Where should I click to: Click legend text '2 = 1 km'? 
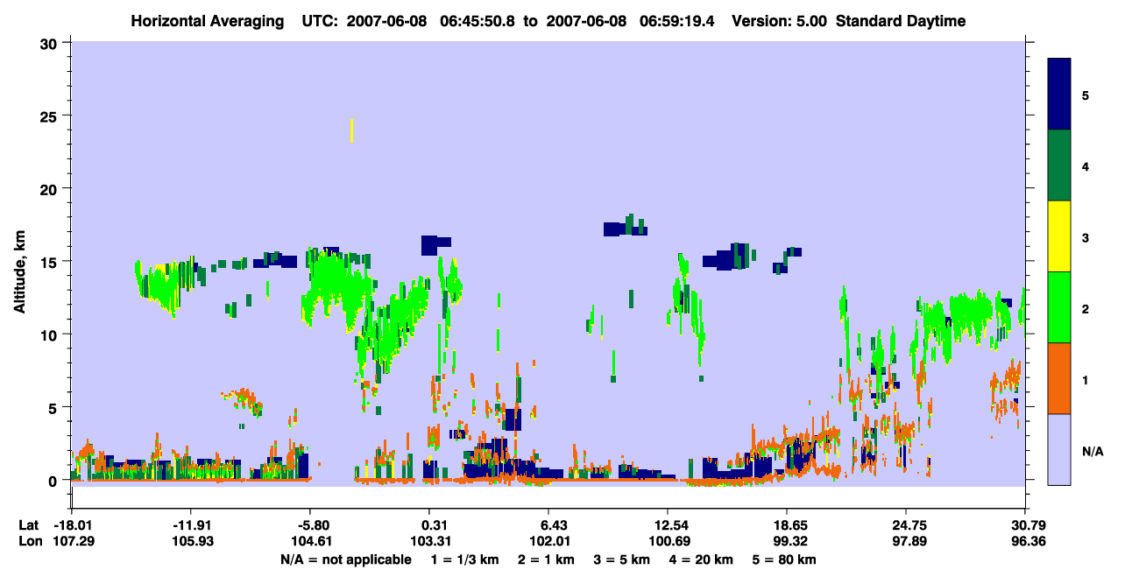point(547,559)
